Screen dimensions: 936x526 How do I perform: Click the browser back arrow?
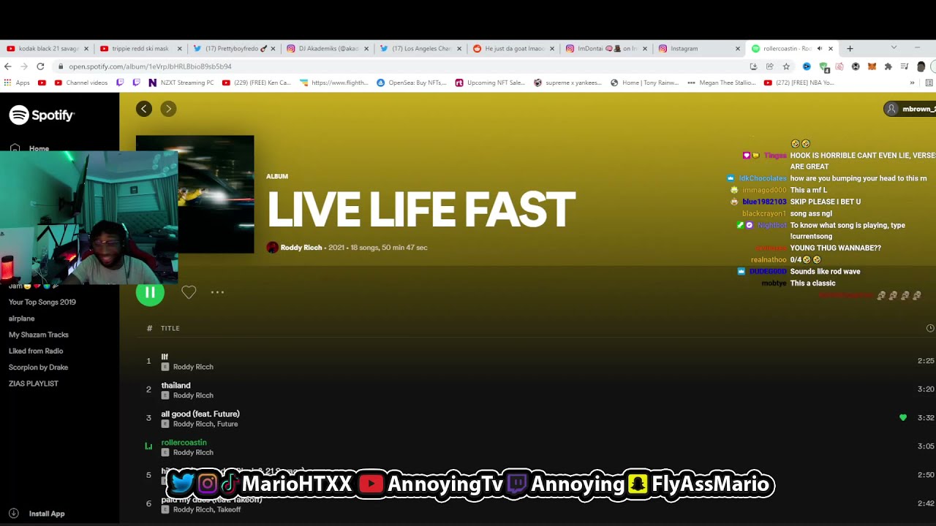coord(8,66)
